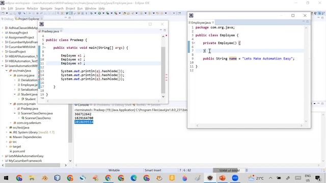Screen dimensions: 326x183
Task: Close the Employee.java tab using its X
Action: [x=213, y=22]
